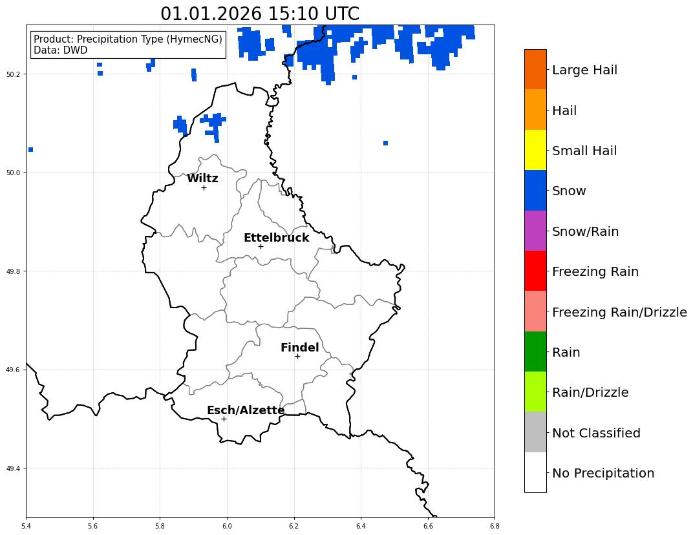Click the Wiltz station label
Viewport: 693px width, 535px height.
pyautogui.click(x=202, y=178)
